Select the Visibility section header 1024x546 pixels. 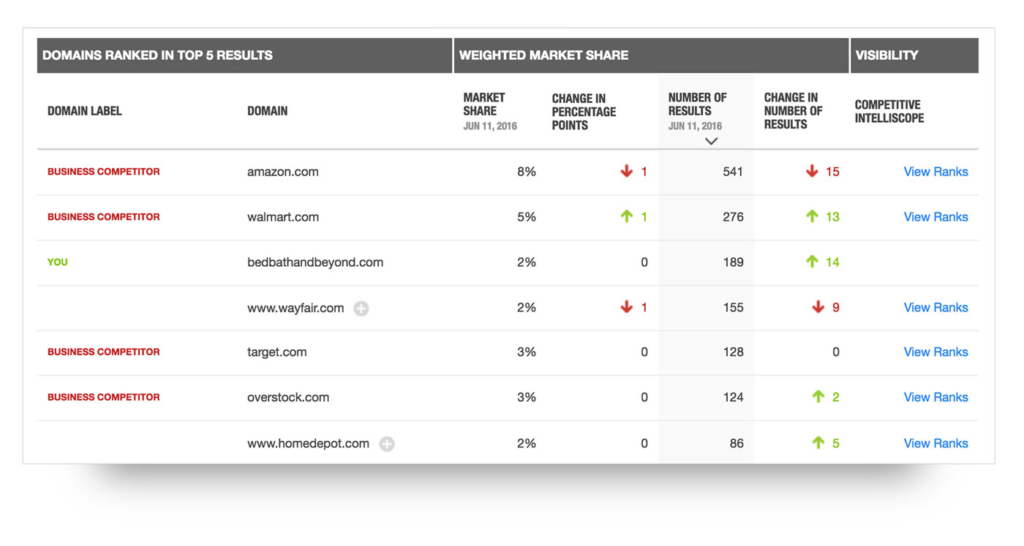(886, 56)
